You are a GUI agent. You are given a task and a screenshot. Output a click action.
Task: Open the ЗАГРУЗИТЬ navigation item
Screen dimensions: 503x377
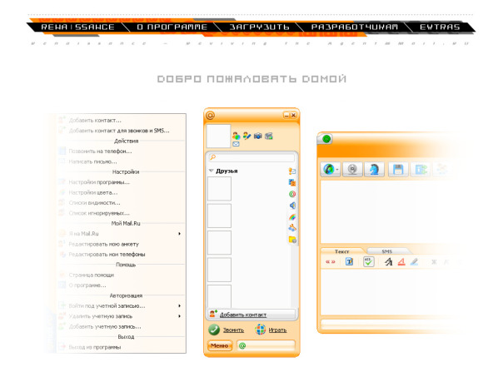pyautogui.click(x=260, y=27)
